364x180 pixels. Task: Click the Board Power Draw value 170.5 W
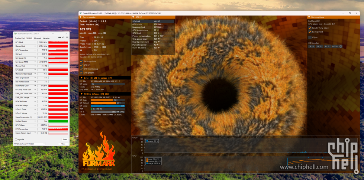(x=42, y=86)
